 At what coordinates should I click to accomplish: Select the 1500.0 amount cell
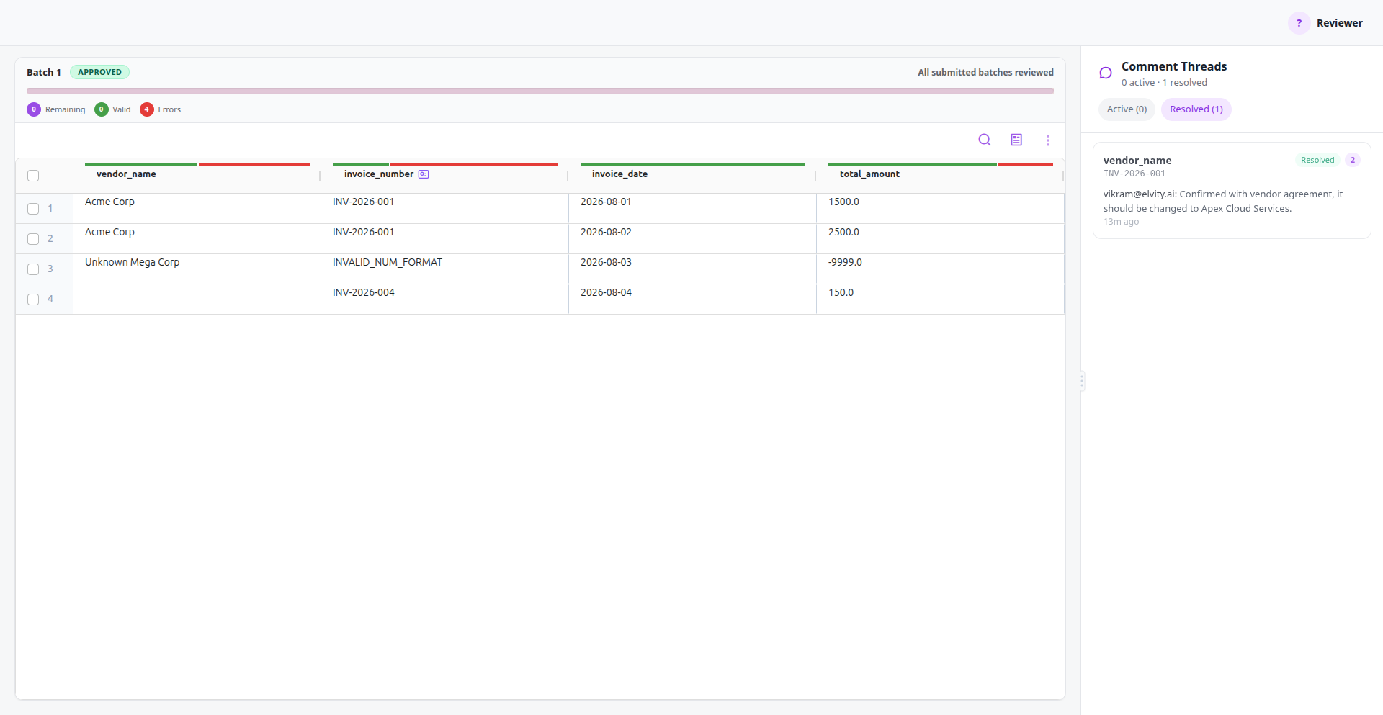(940, 208)
